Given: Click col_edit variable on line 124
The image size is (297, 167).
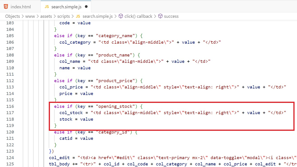Looking at the screenshot, I should tap(59, 158).
